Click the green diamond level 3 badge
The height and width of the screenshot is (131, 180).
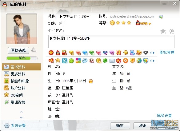pyautogui.click(x=92, y=53)
